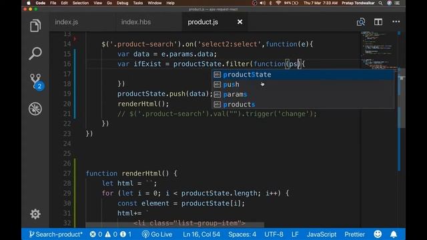Open Spotlight search icon in menu bar
Viewport: 427px width, 240px height.
(x=380, y=3)
